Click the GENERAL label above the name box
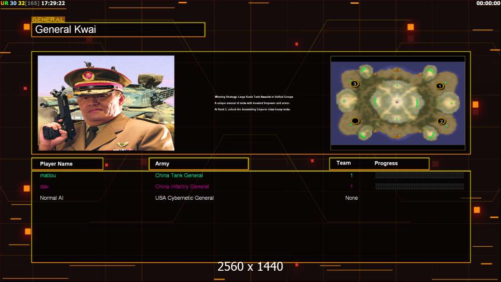 coord(48,19)
